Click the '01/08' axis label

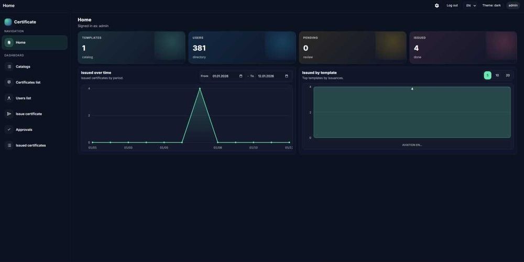(217, 147)
